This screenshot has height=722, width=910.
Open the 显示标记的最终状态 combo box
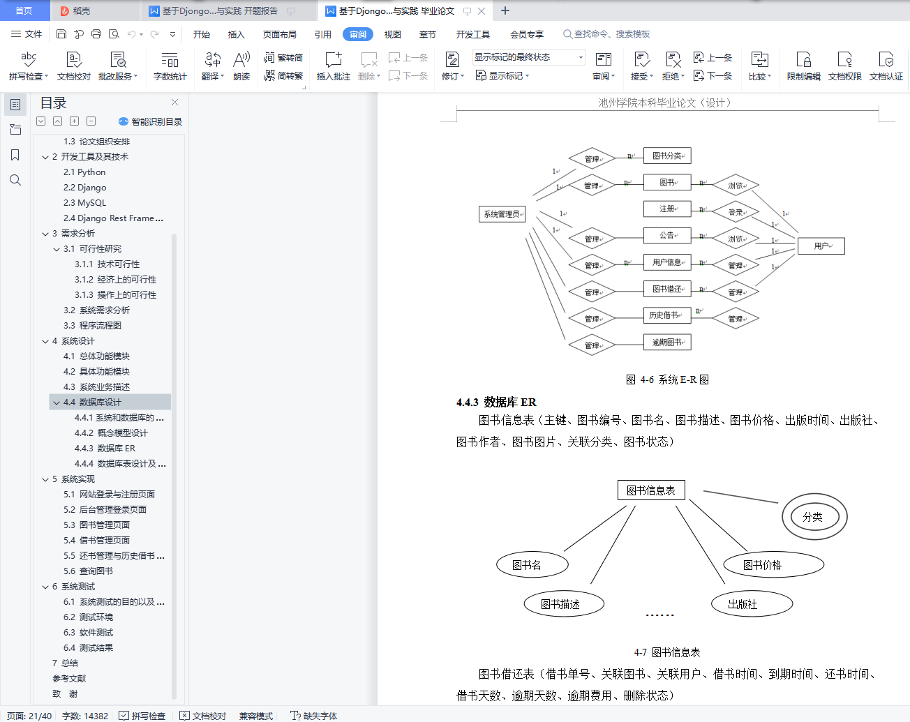coord(528,57)
